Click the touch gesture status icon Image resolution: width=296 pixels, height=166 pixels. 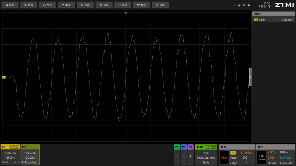(x=244, y=5)
